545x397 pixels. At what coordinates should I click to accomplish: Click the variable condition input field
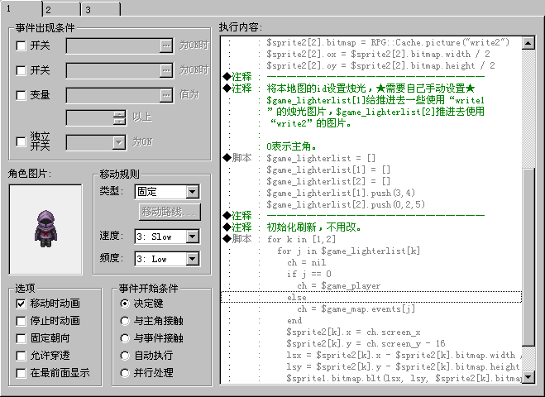pyautogui.click(x=113, y=95)
